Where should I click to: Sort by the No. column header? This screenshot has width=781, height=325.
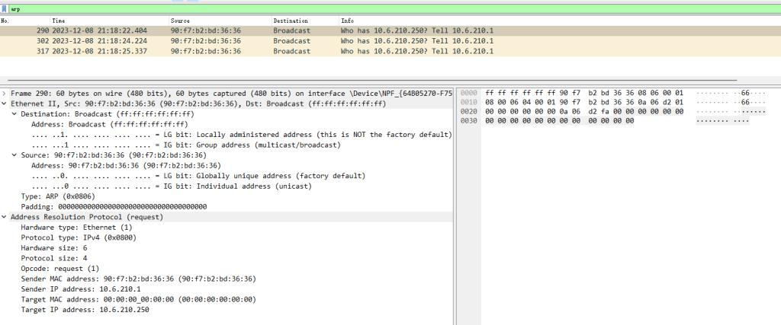(x=6, y=20)
